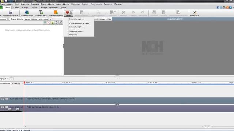The height and width of the screenshot is (131, 234).
Task: Click the Сохранить проект save icon
Action: 11,12
